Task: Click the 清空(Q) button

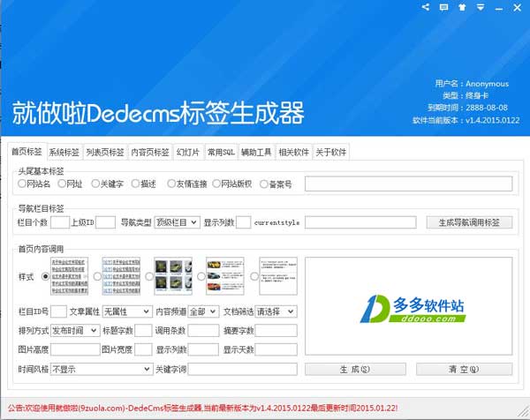Action: [464, 369]
